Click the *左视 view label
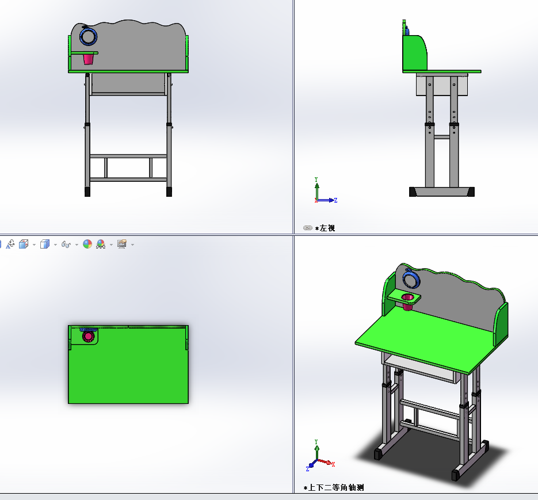Screen dimensions: 538x500 click(325, 228)
